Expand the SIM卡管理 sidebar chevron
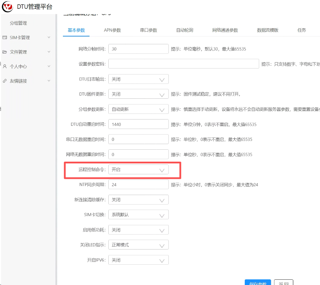This screenshot has width=320, height=285. 49,38
